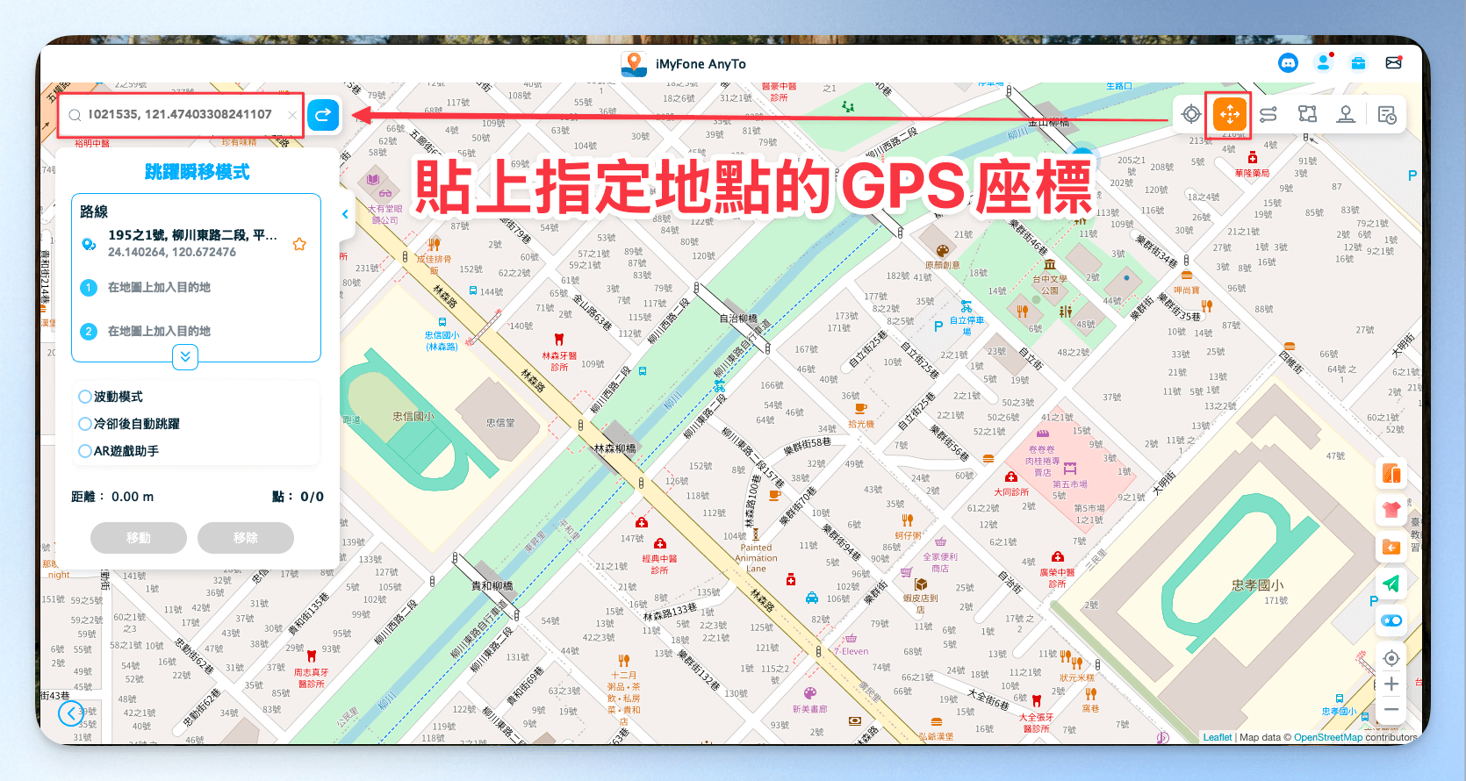Favorite the 195之1號 location with star
The height and width of the screenshot is (781, 1466).
tap(299, 244)
